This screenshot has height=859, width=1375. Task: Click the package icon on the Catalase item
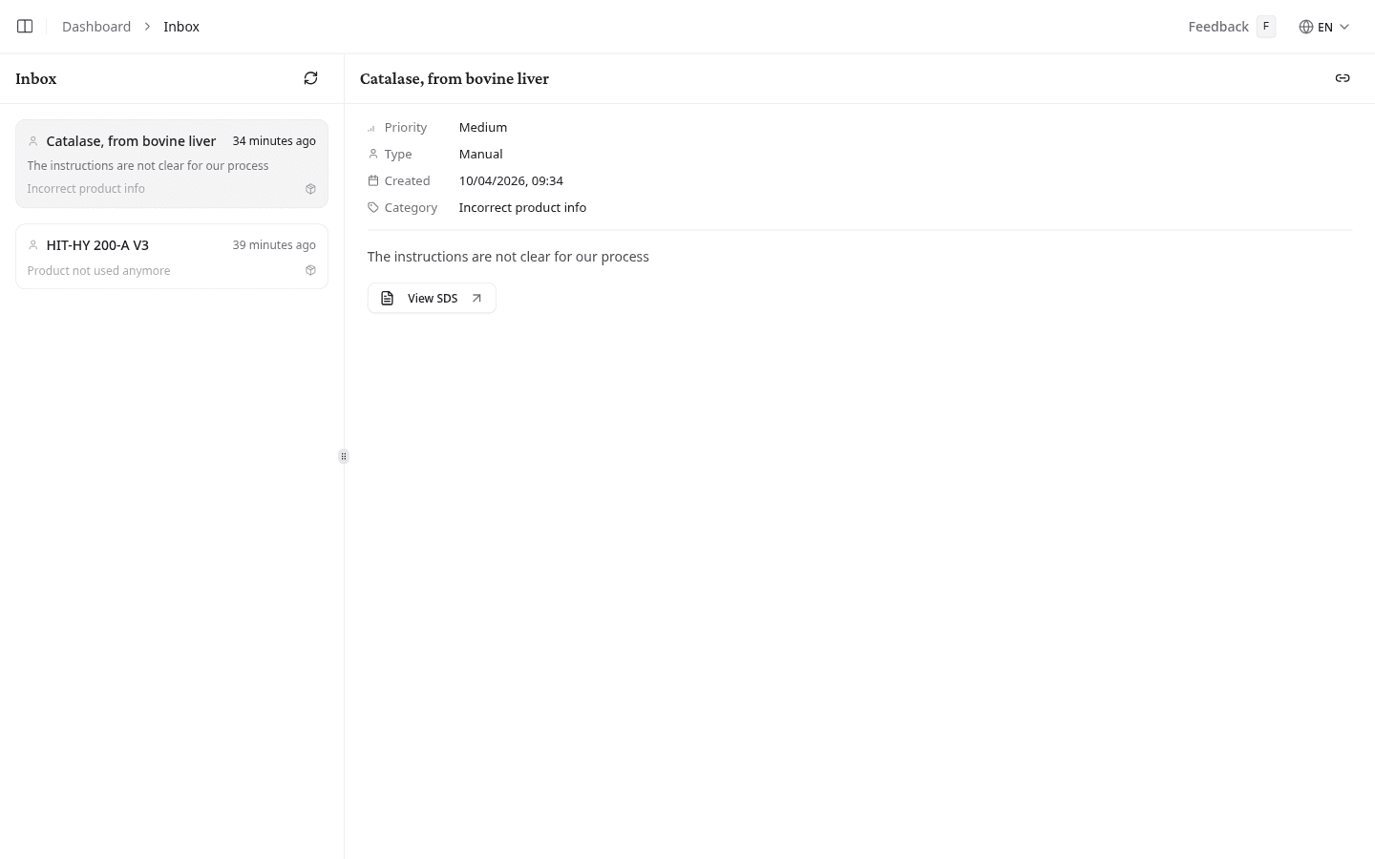[310, 188]
